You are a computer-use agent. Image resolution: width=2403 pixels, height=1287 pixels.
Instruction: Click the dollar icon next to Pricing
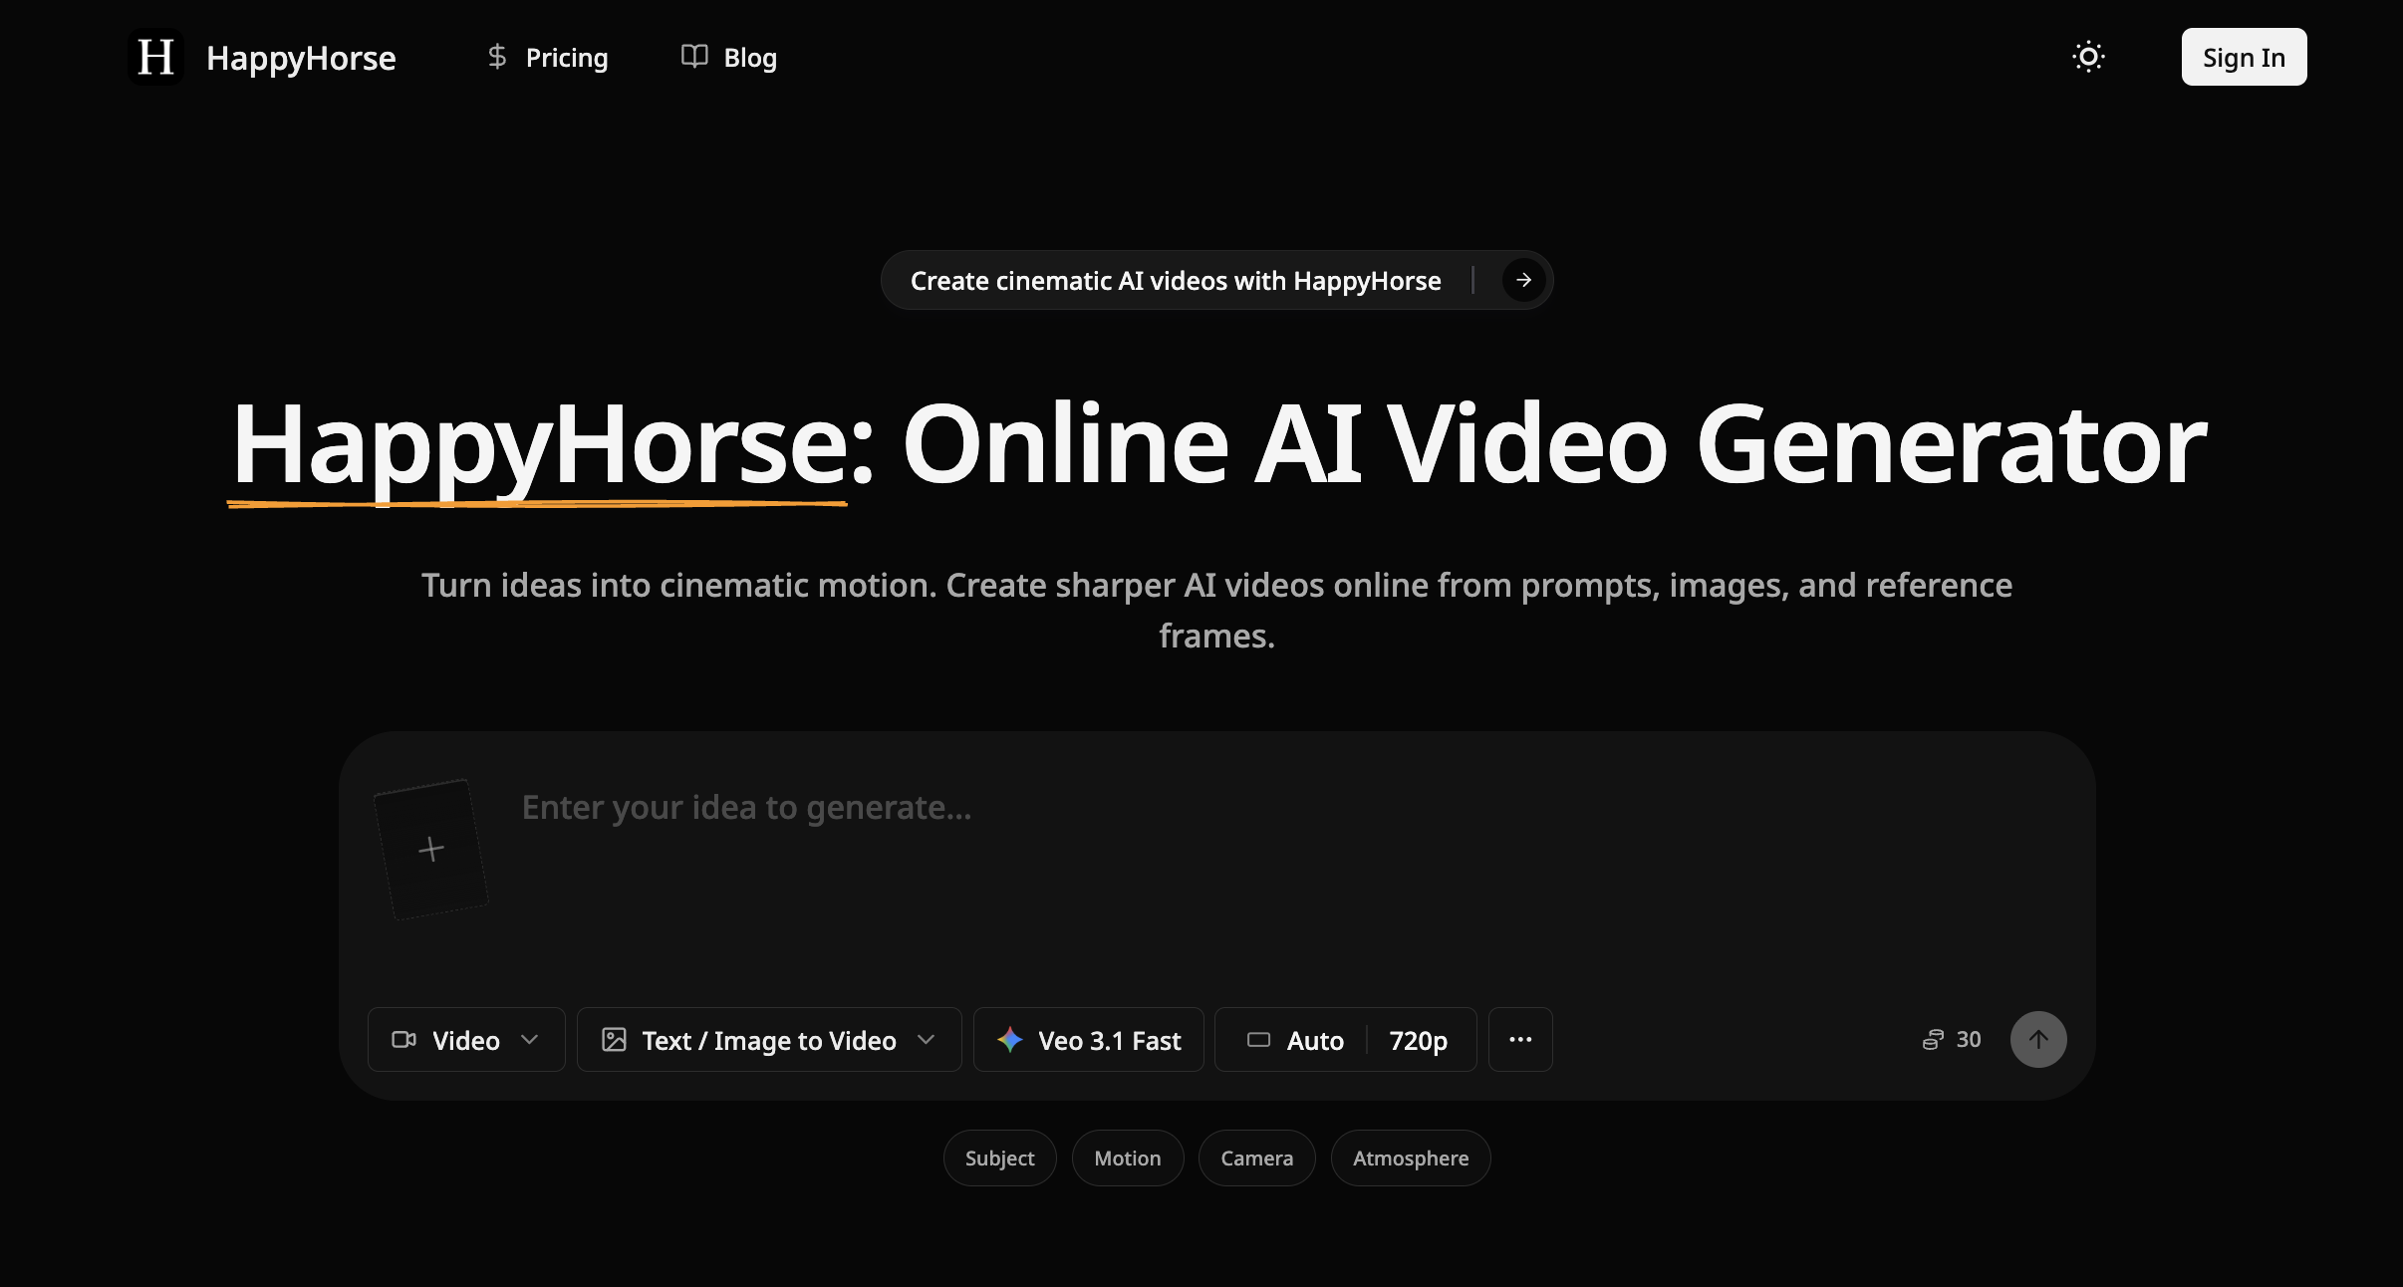point(497,57)
